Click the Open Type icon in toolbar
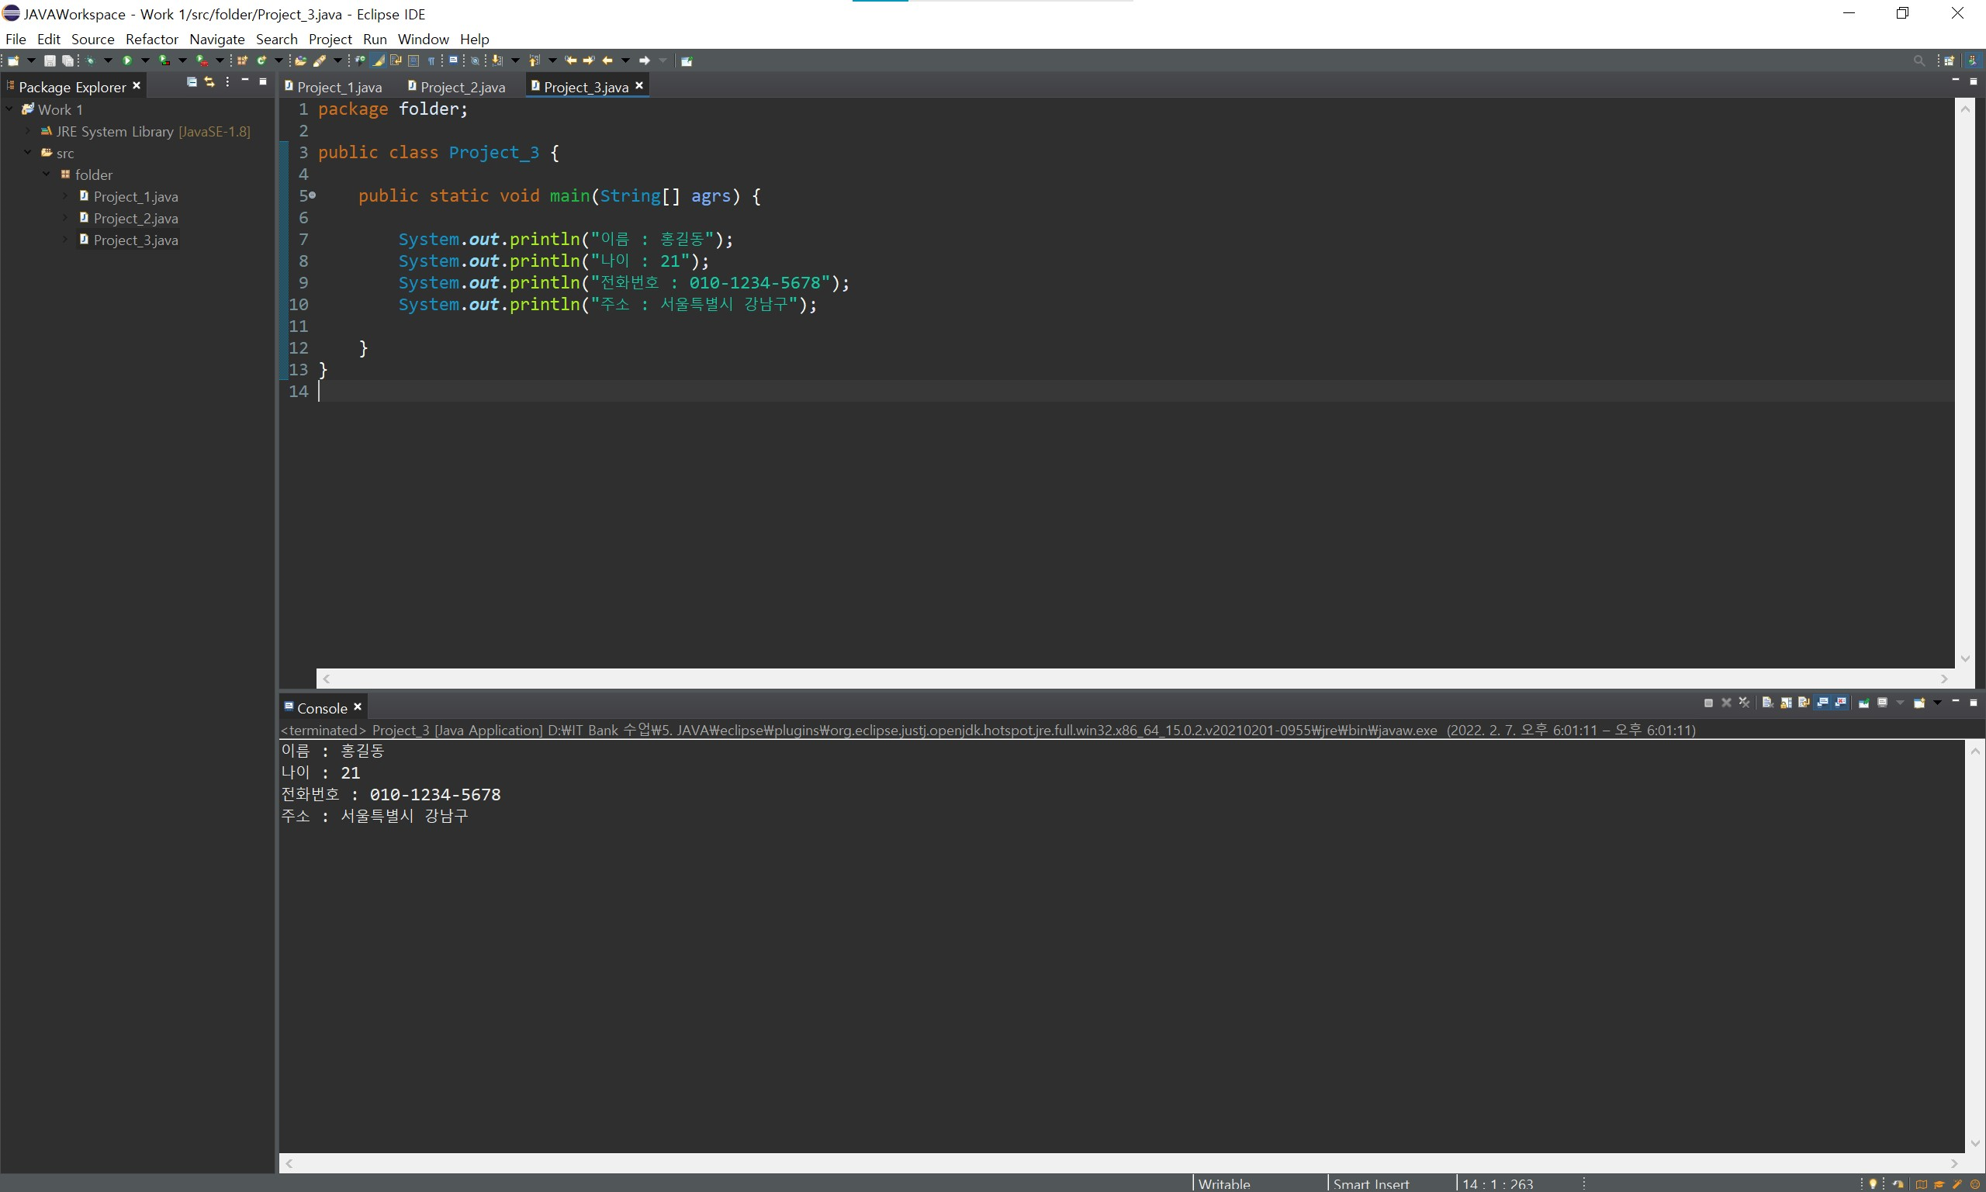This screenshot has height=1192, width=1986. 300,60
